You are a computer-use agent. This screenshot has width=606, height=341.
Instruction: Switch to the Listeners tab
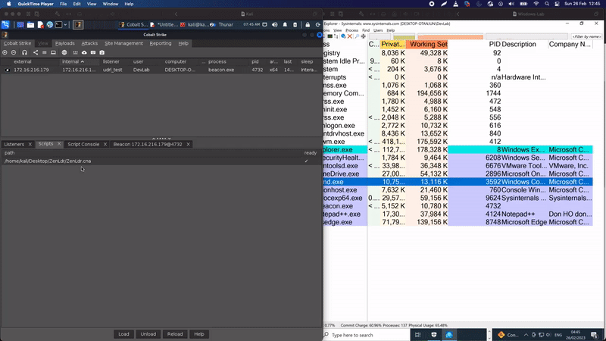[14, 144]
